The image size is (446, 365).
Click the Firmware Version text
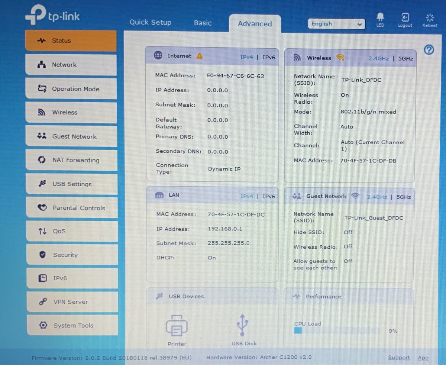(x=111, y=358)
